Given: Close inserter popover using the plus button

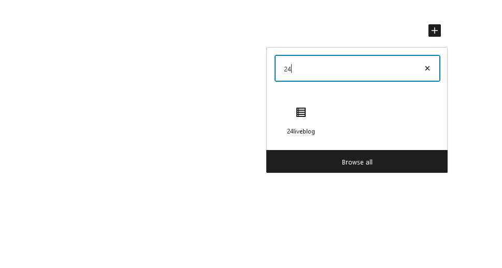Looking at the screenshot, I should [435, 31].
